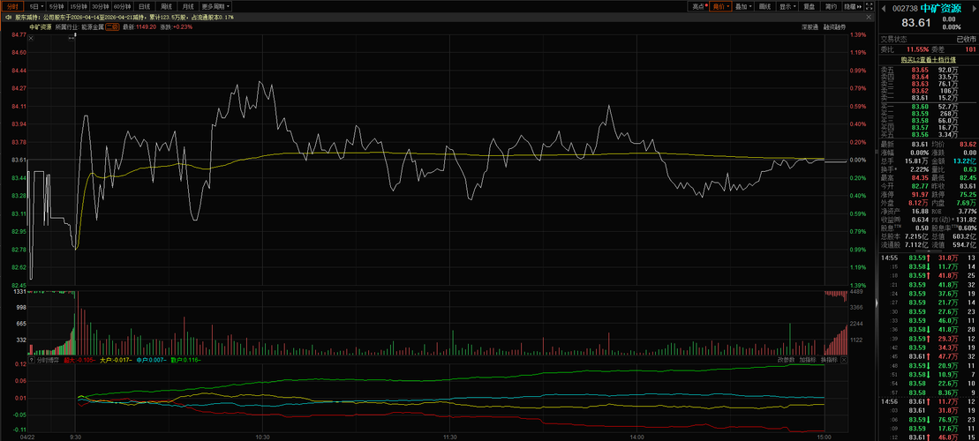Click the 已收市 trading status text
Screen dimensions: 979x441
click(968, 39)
